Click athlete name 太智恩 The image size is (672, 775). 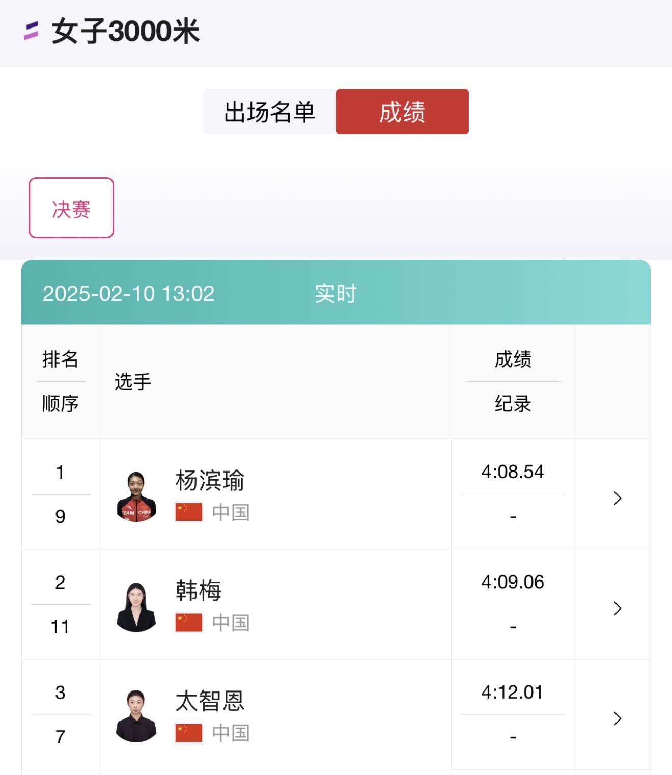[210, 701]
